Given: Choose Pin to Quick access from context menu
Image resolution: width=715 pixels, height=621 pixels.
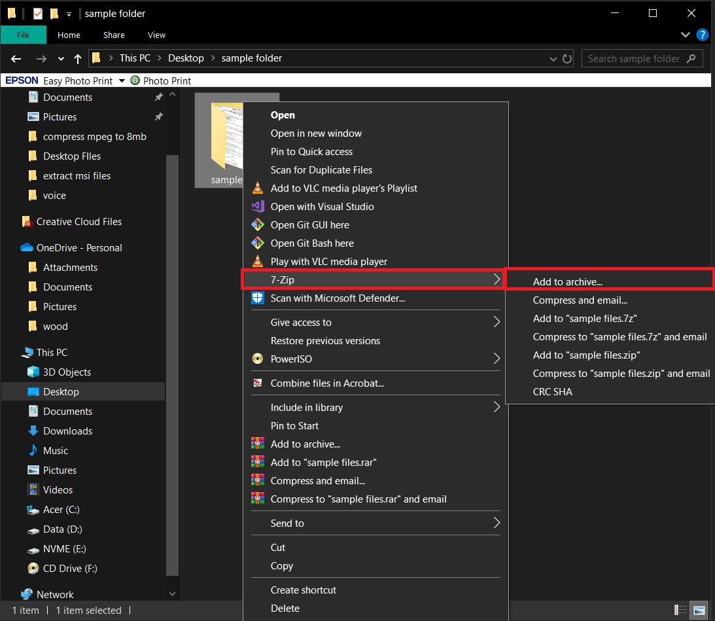Looking at the screenshot, I should [x=311, y=151].
